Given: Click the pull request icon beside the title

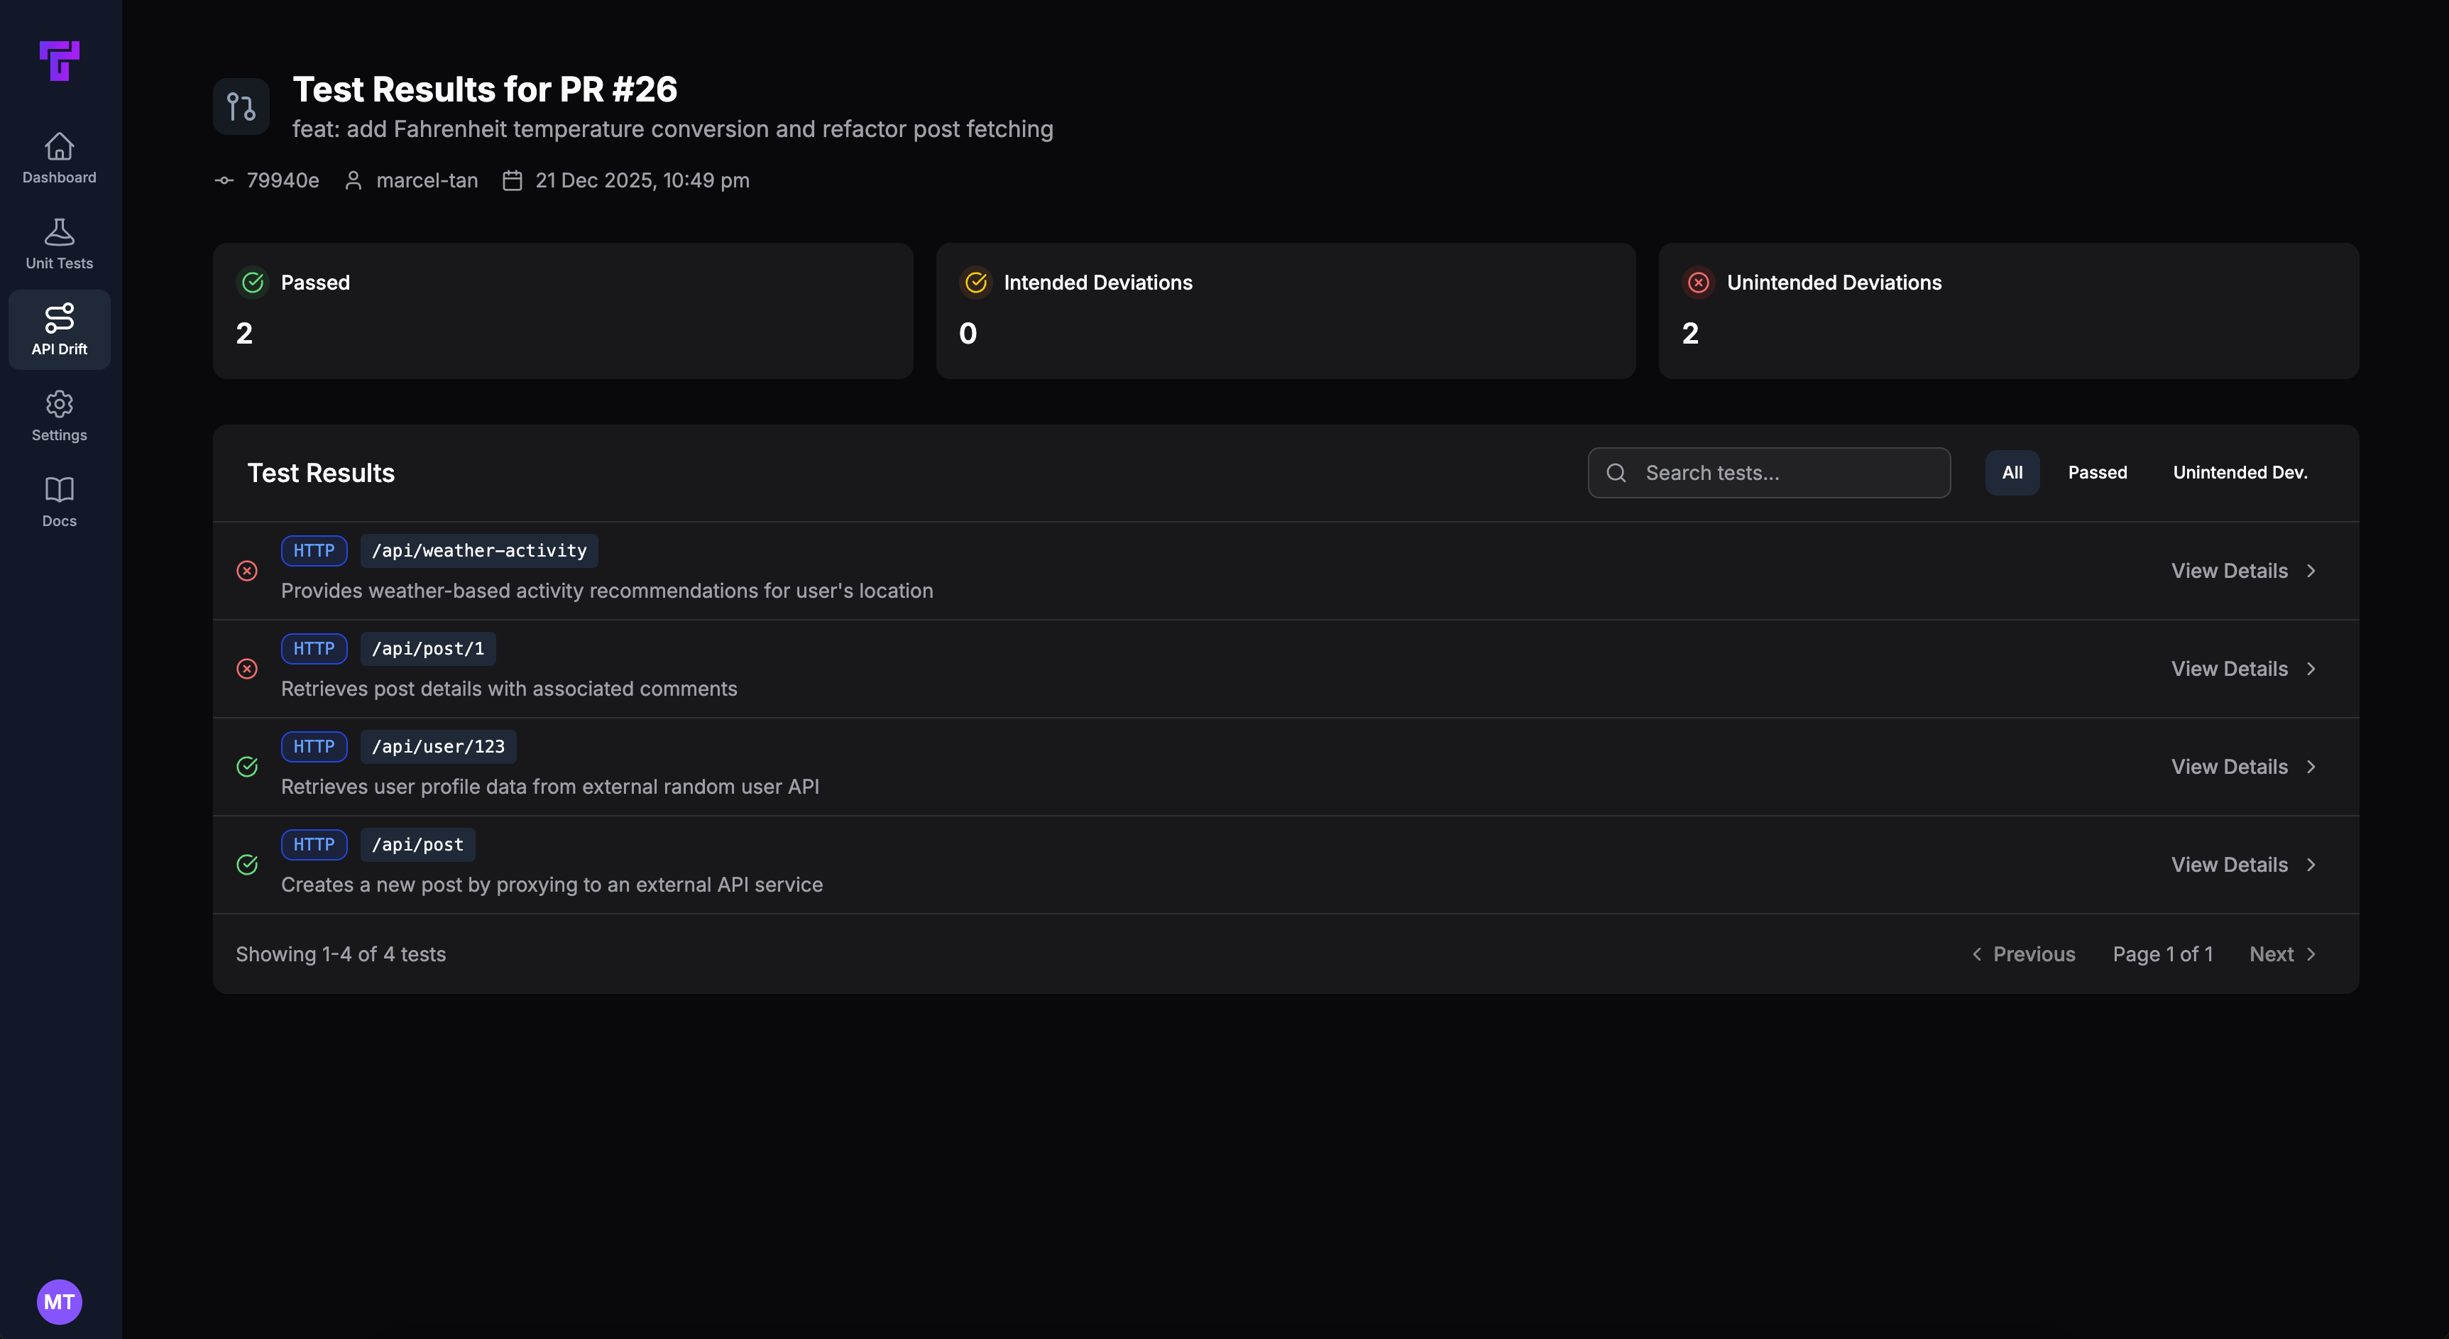Looking at the screenshot, I should click(x=240, y=106).
